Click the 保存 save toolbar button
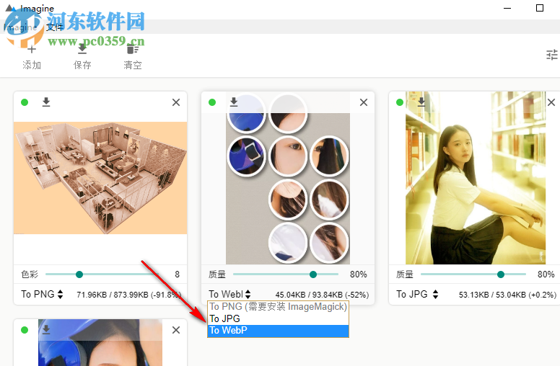 coord(82,57)
